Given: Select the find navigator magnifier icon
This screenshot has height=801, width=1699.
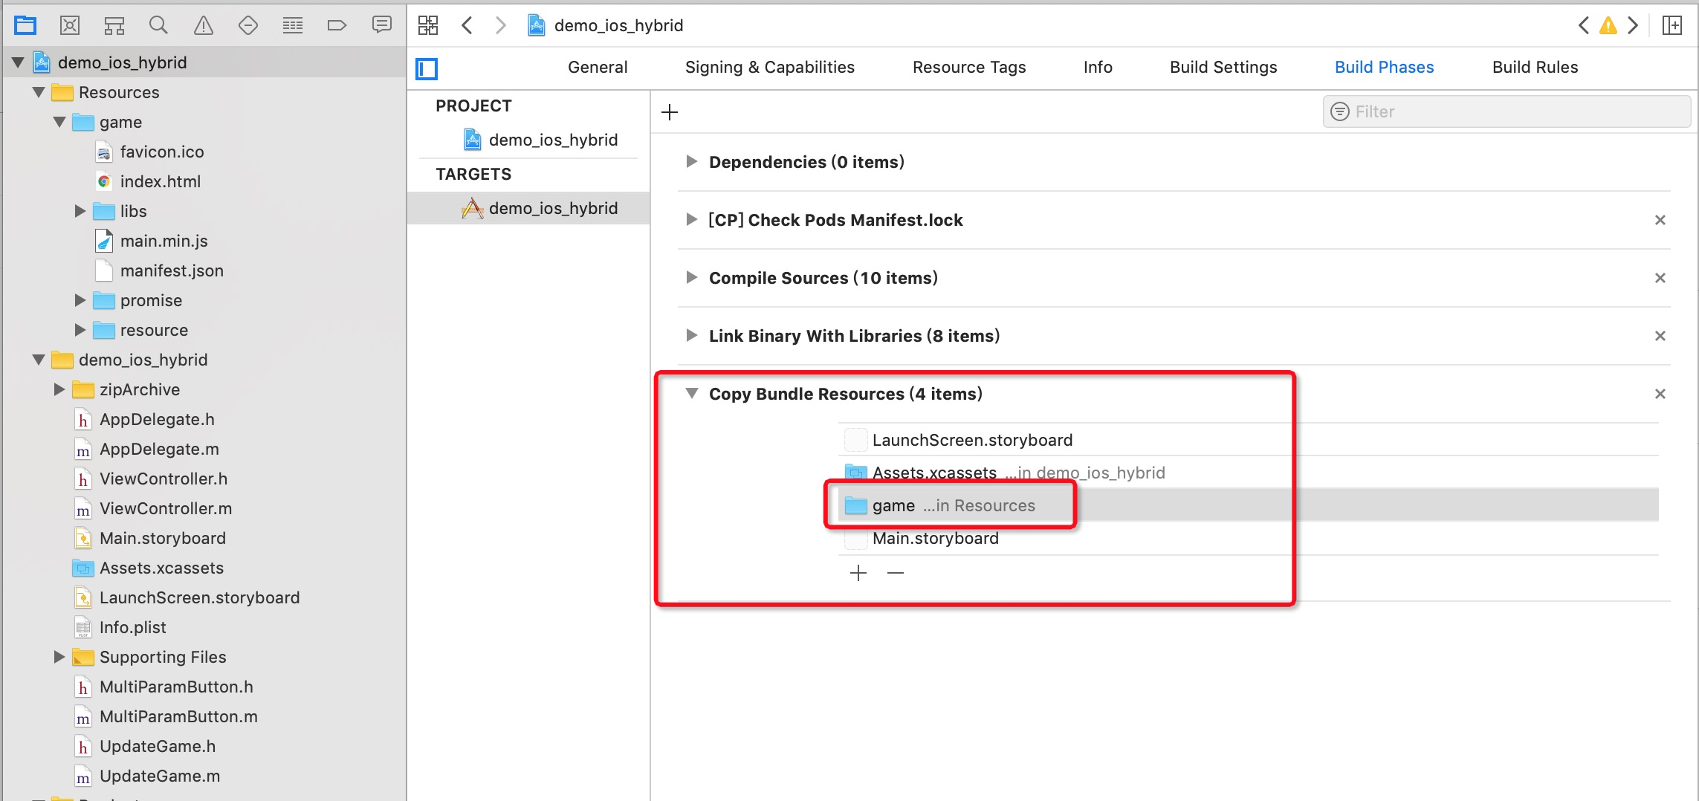Looking at the screenshot, I should click(x=158, y=26).
